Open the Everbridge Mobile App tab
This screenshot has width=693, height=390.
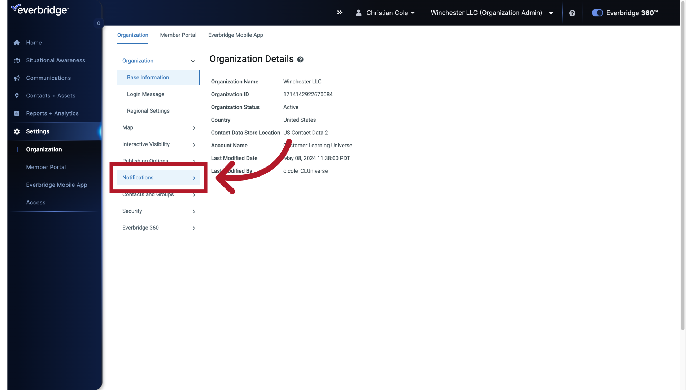[x=235, y=35]
